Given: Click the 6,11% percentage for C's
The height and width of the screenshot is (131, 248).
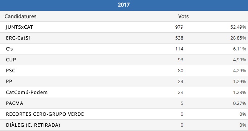Looking at the screenshot, I should (239, 49).
